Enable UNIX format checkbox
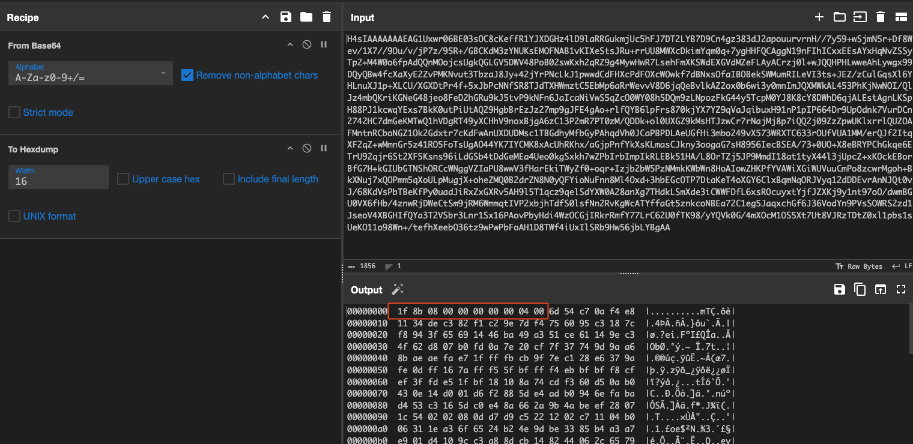 pyautogui.click(x=14, y=216)
